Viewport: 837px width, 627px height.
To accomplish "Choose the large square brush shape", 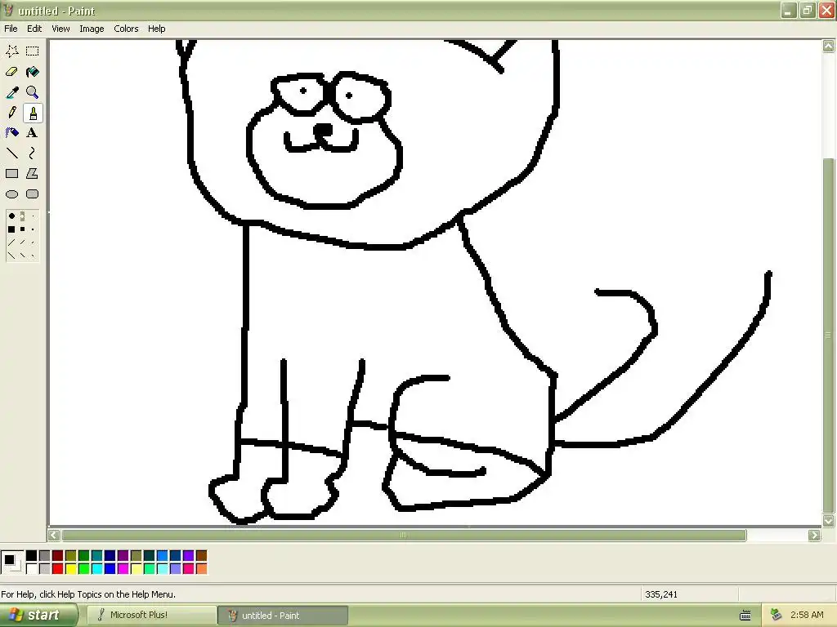I will pyautogui.click(x=11, y=229).
